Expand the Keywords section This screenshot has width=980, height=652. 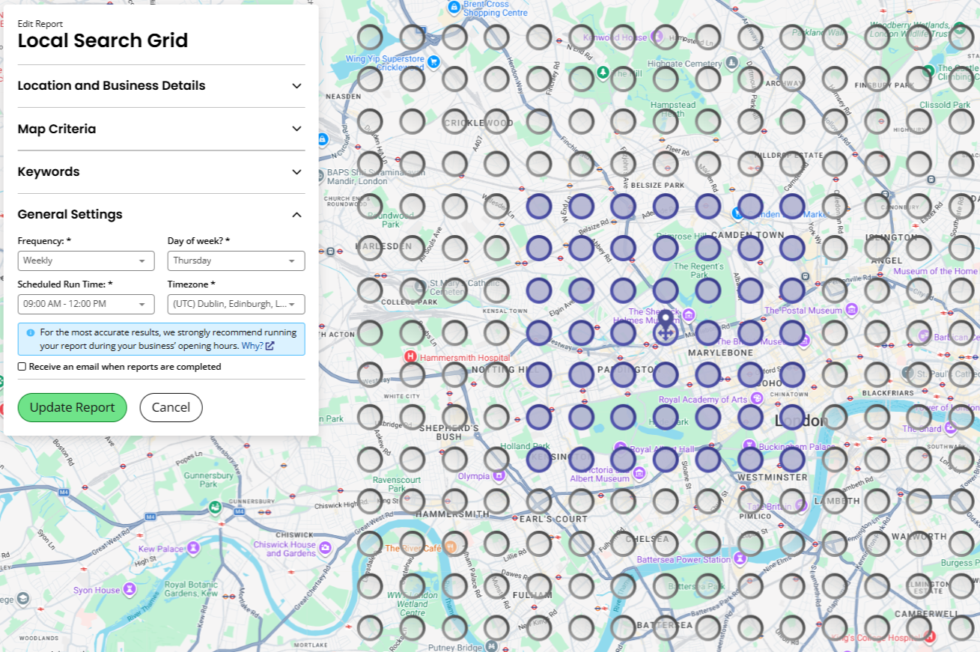coord(161,171)
